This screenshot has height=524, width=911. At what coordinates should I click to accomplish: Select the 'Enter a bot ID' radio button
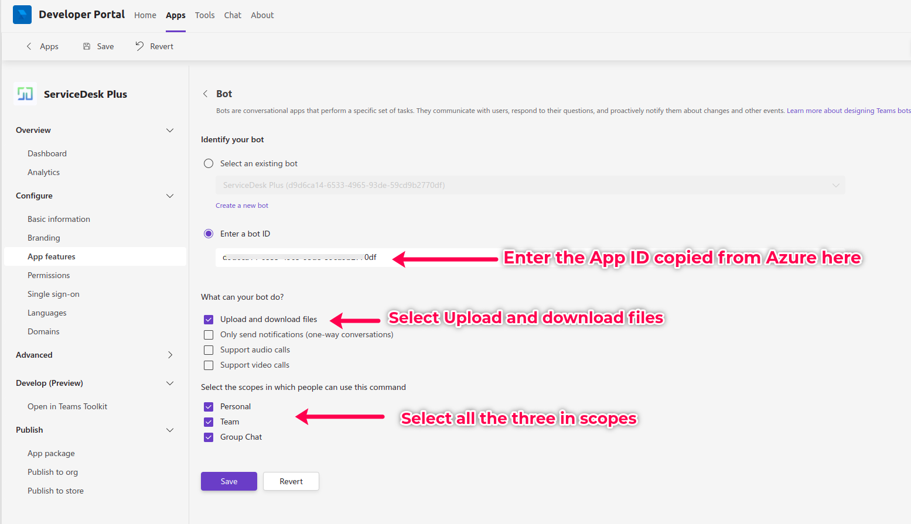click(x=209, y=234)
